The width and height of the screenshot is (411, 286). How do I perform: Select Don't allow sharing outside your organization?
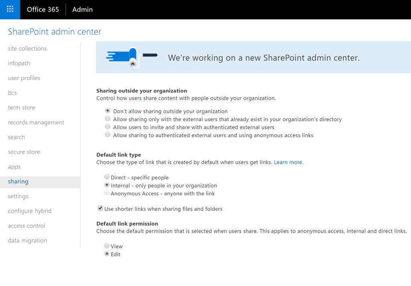click(x=108, y=111)
